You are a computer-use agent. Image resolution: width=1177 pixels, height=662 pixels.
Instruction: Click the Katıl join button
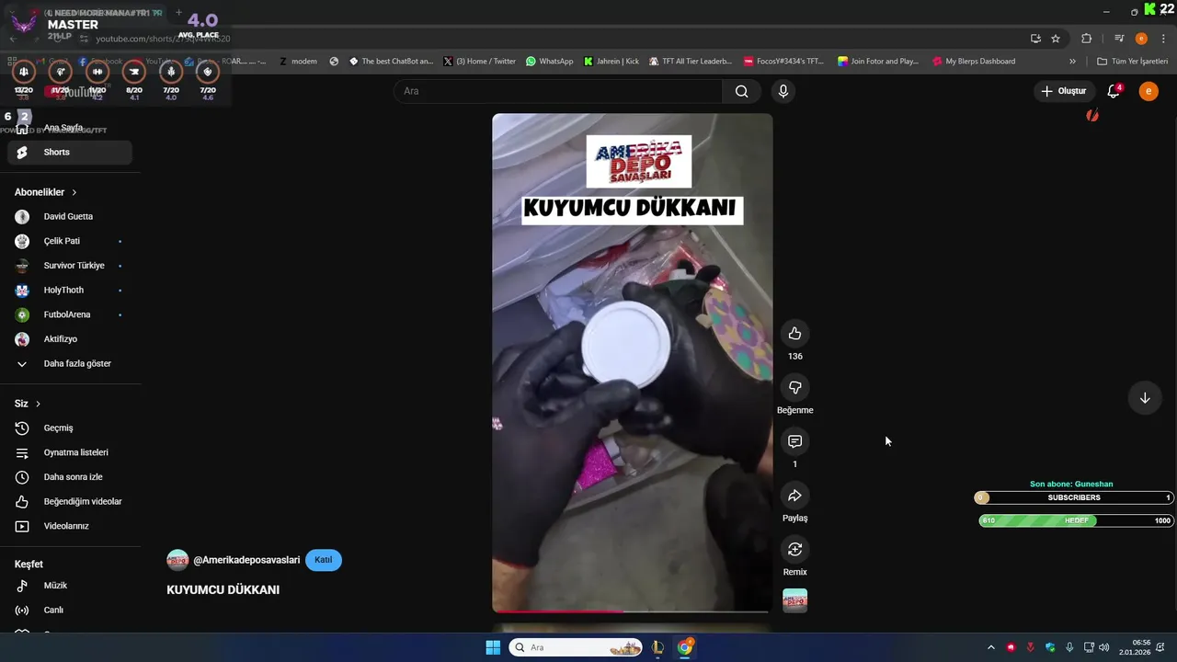[324, 560]
